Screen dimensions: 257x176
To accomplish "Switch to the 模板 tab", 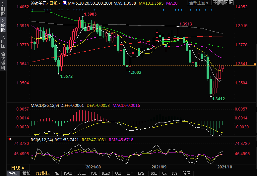I will click(26, 173).
